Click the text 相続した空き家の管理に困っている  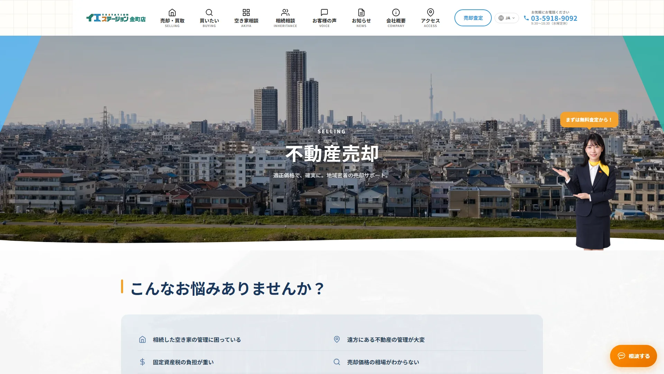197,340
